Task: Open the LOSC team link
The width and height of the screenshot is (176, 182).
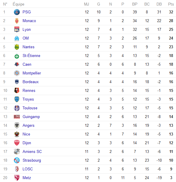Action: coord(28,169)
